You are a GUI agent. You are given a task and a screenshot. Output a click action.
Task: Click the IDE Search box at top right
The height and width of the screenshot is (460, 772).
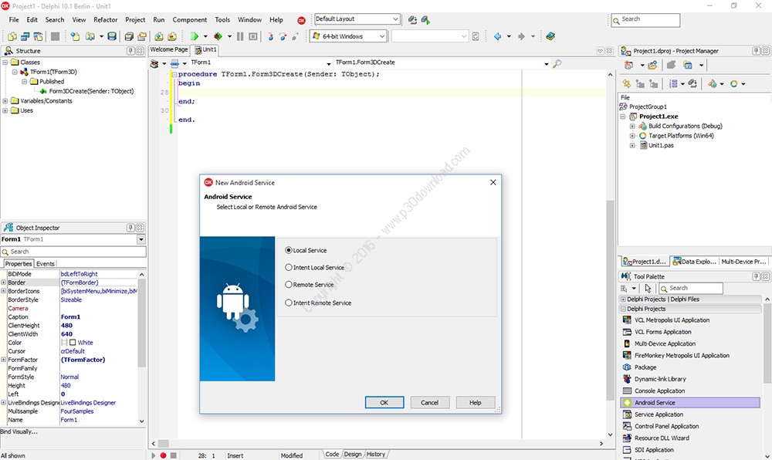(x=645, y=19)
